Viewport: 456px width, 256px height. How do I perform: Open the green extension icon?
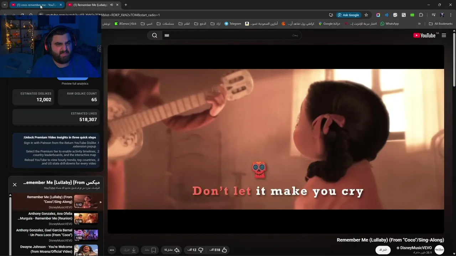click(x=412, y=15)
